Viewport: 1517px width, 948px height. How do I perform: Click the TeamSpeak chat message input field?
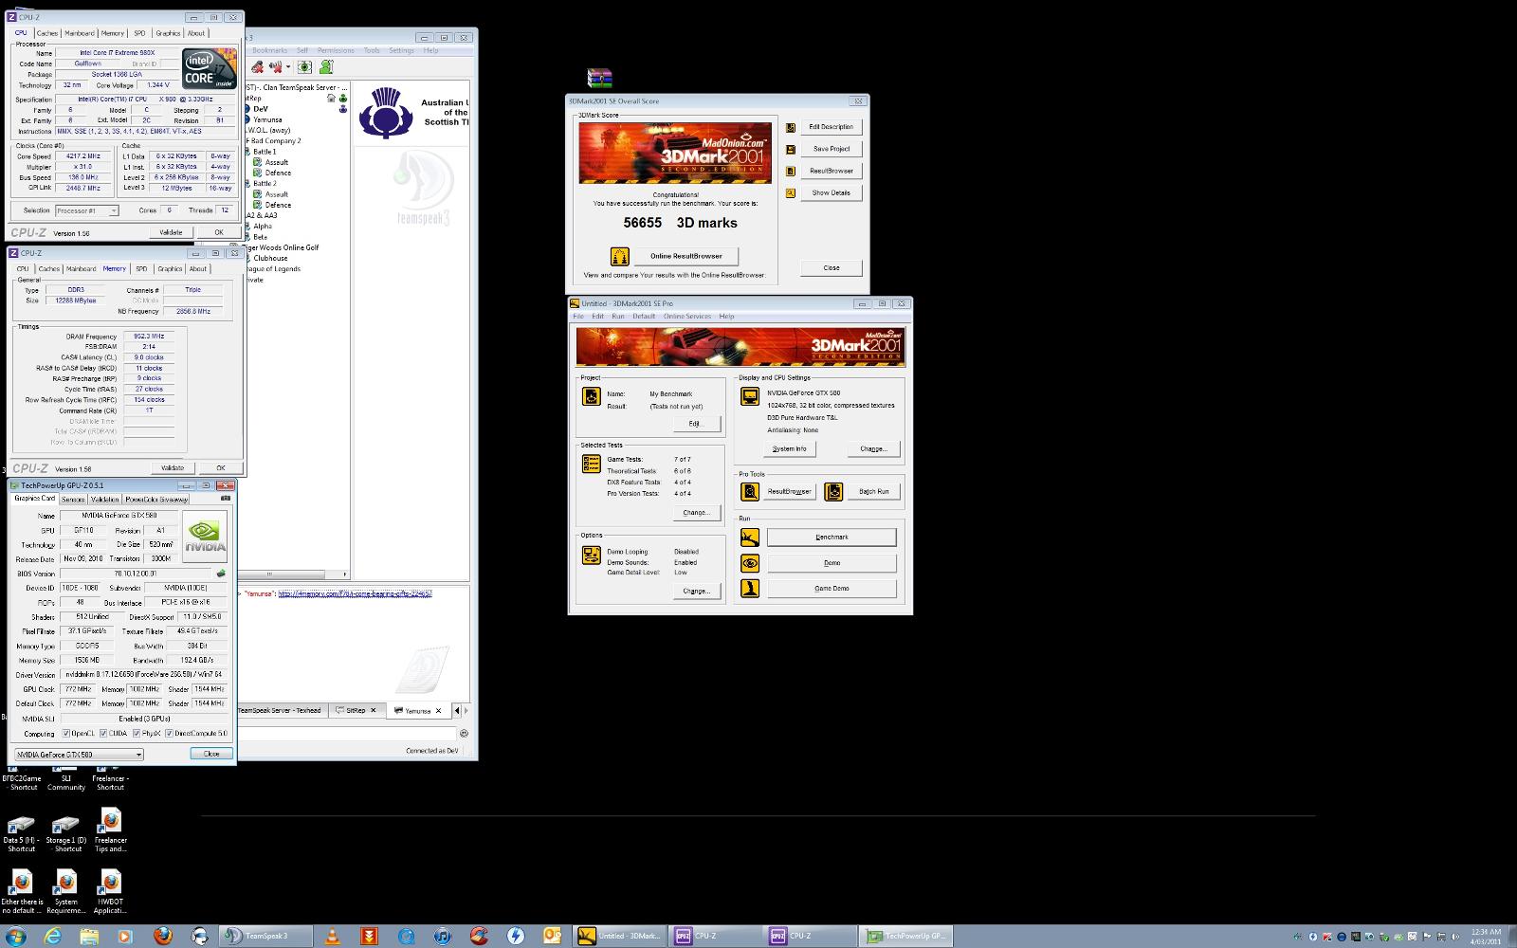coord(346,733)
